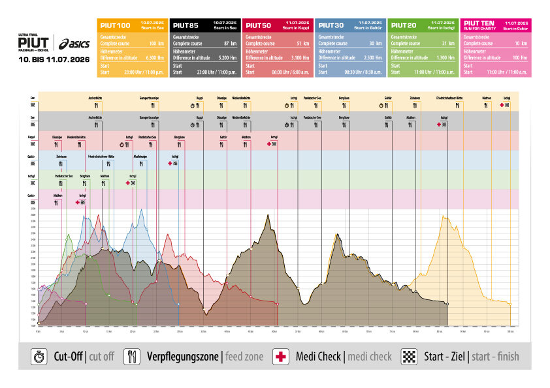Click the PIUT TEN Run for Charity card
This screenshot has height=388, width=550.
click(495, 47)
